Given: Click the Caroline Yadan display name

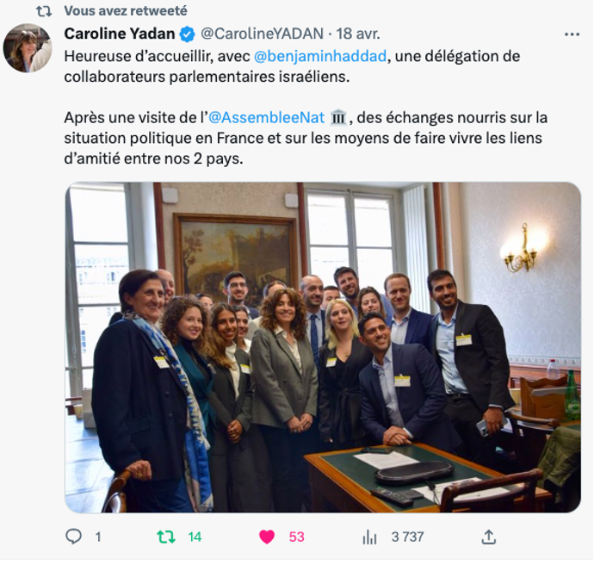Looking at the screenshot, I should click(x=120, y=34).
